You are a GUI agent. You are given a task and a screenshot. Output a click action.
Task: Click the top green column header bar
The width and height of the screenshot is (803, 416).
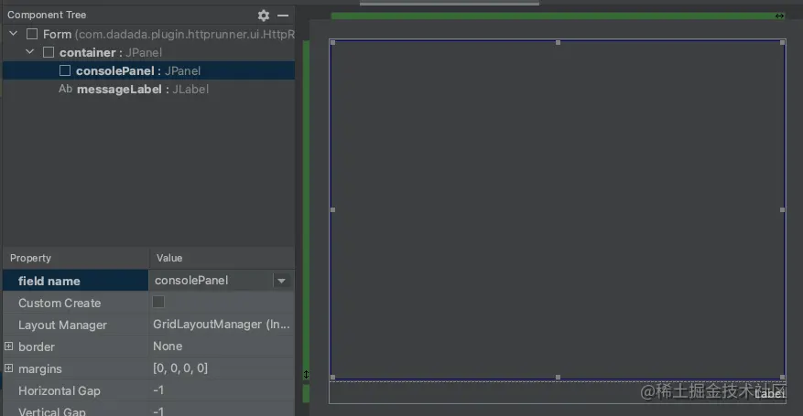[x=559, y=16]
